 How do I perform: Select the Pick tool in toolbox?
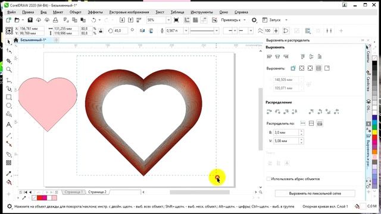click(x=9, y=42)
